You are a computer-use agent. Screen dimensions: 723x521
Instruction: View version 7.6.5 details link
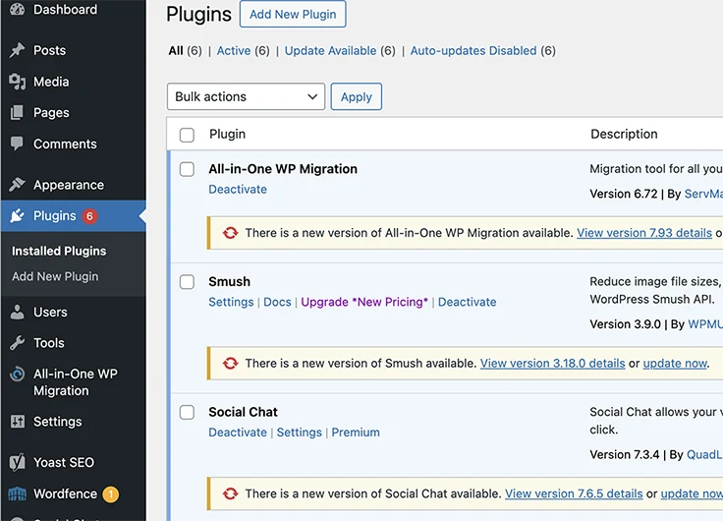click(574, 493)
